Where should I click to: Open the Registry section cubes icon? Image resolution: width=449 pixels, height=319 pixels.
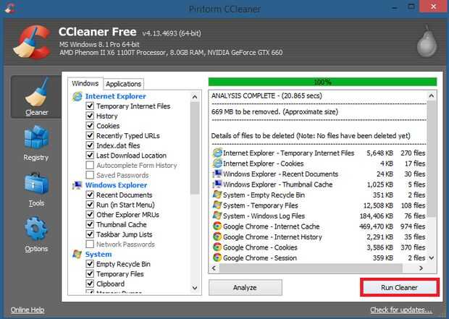click(36, 137)
